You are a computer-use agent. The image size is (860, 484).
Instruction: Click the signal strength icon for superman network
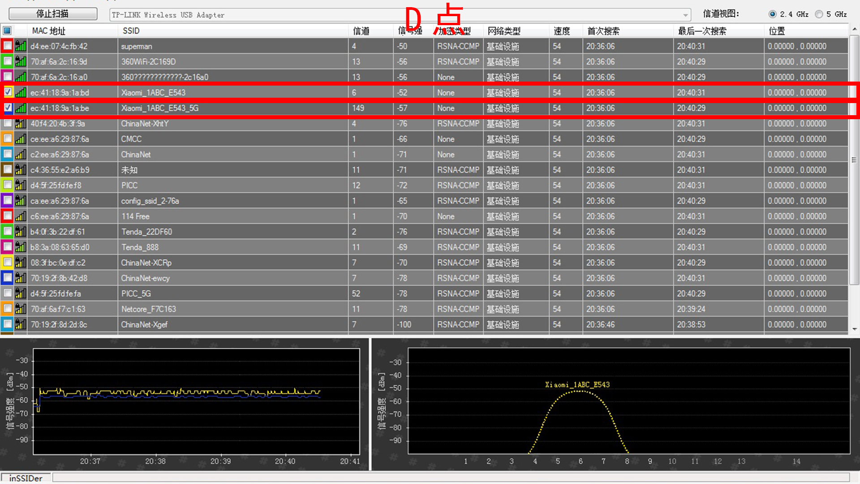coord(21,46)
